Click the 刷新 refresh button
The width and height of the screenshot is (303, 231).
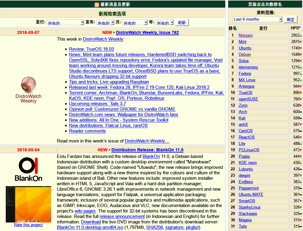(x=182, y=22)
